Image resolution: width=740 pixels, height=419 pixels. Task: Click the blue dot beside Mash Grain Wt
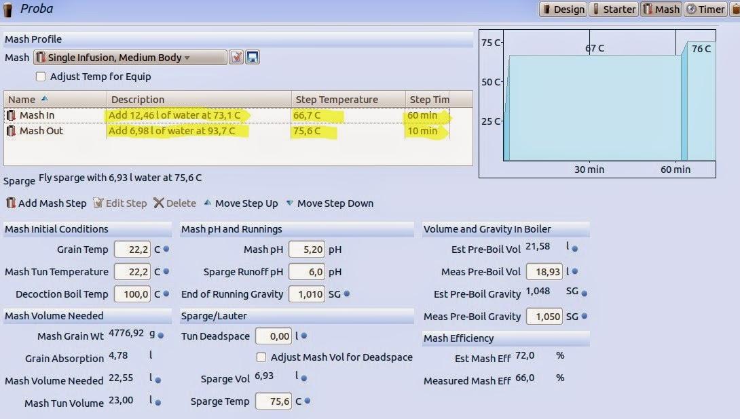click(x=161, y=336)
